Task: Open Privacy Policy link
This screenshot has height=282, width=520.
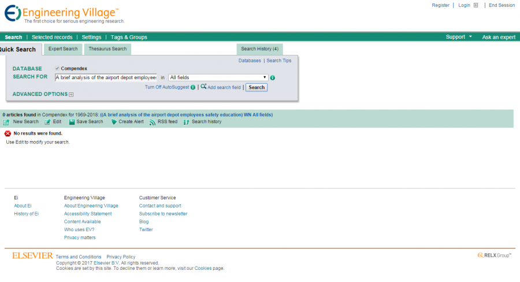Action: tap(121, 257)
